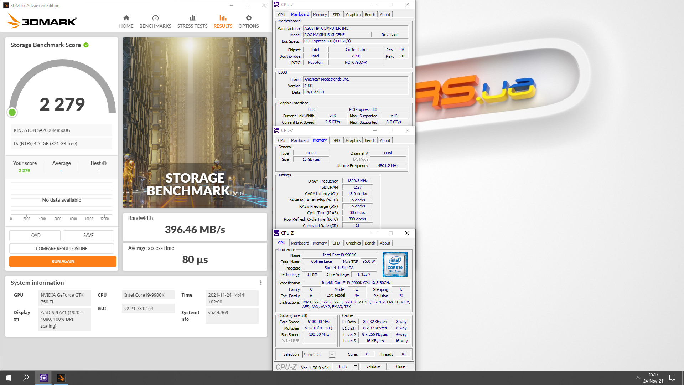Open Graphics tab in top CPU-Z window
This screenshot has height=385, width=684.
pyautogui.click(x=353, y=15)
